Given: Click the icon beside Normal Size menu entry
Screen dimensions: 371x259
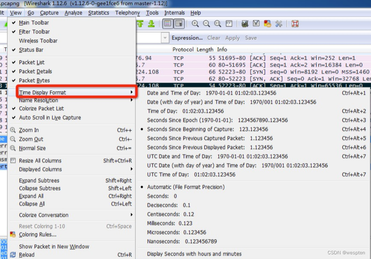Looking at the screenshot, I should click(x=13, y=148).
